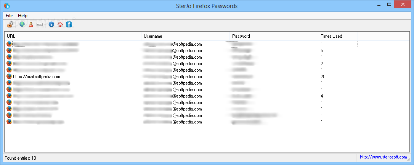Click the app icon in the title bar
This screenshot has width=414, height=165.
[7, 6]
